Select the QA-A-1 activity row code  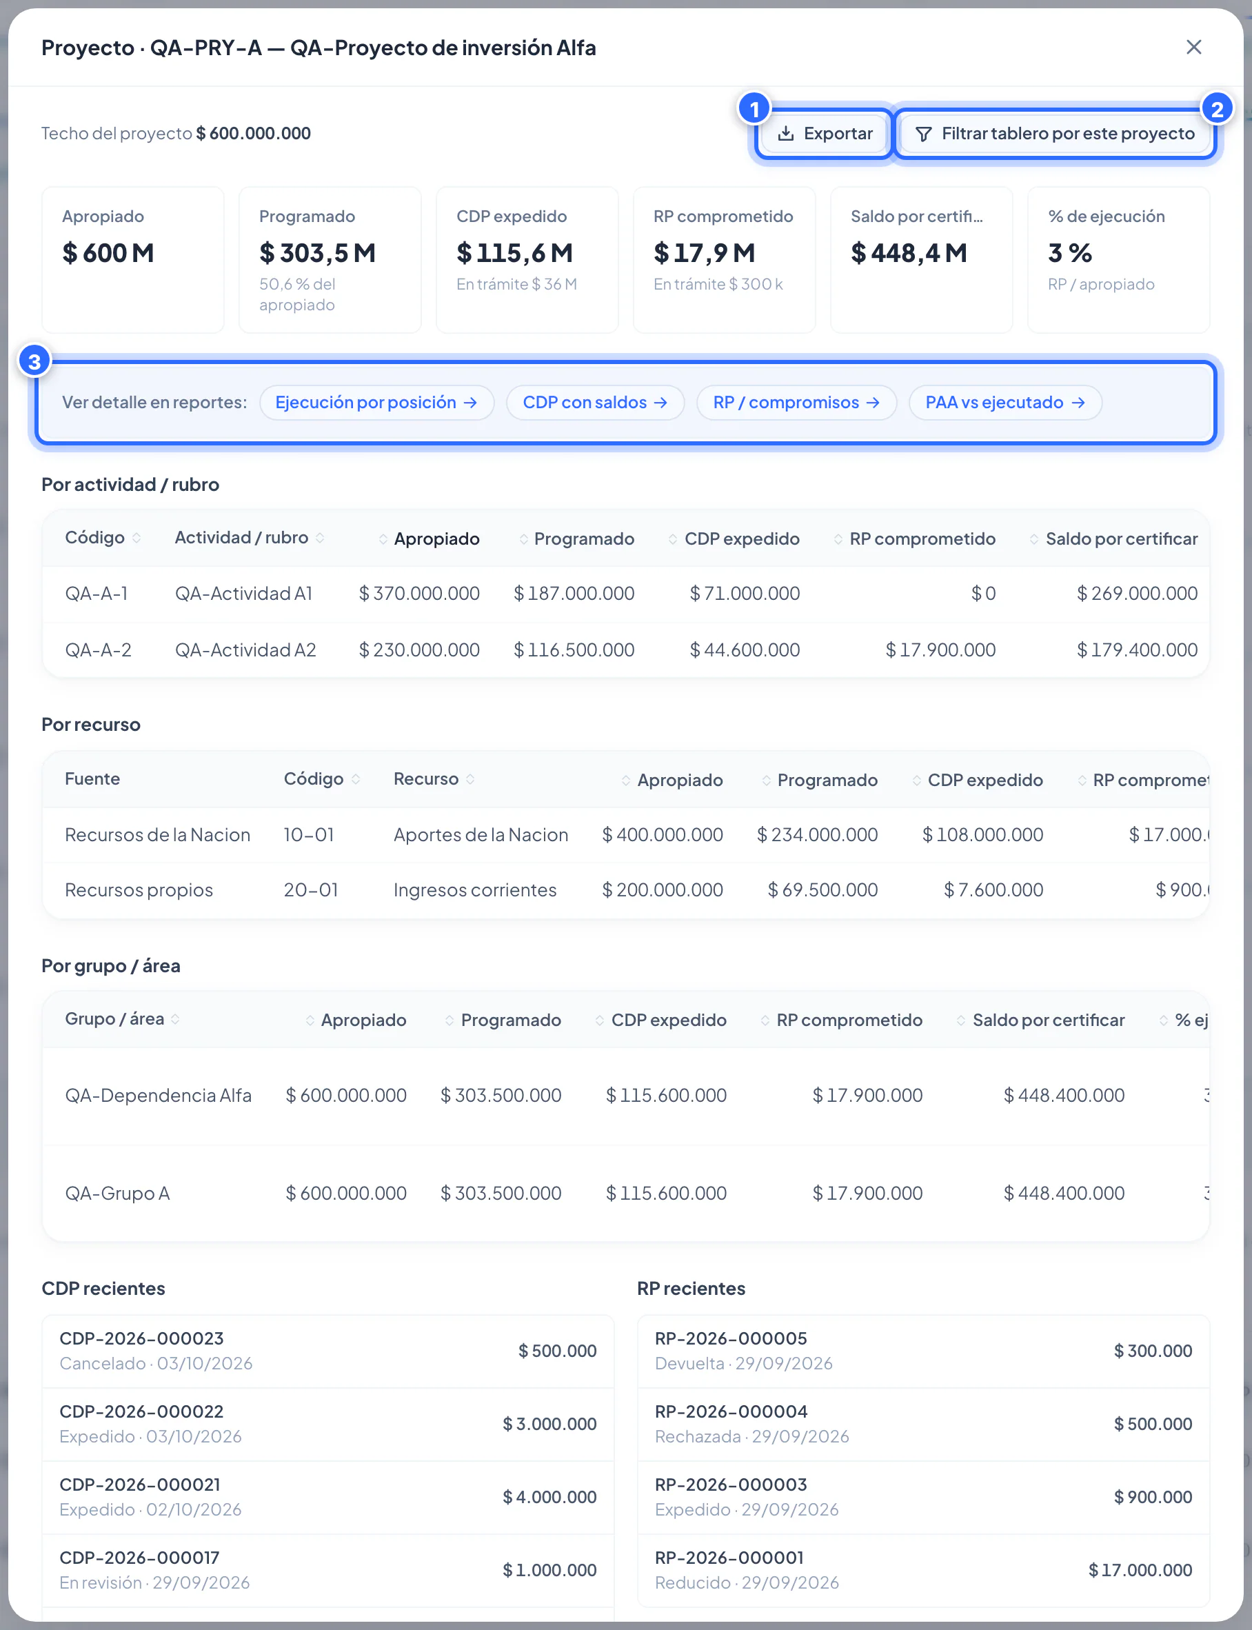tap(96, 593)
